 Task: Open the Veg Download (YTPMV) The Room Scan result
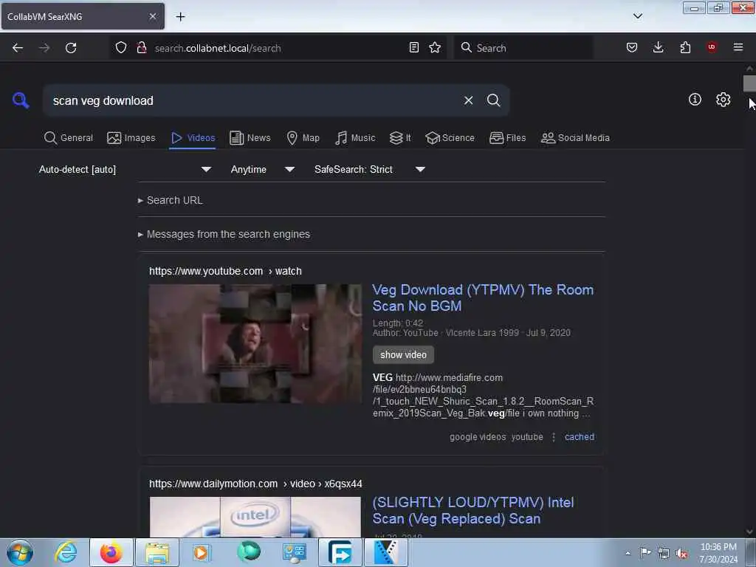[483, 298]
